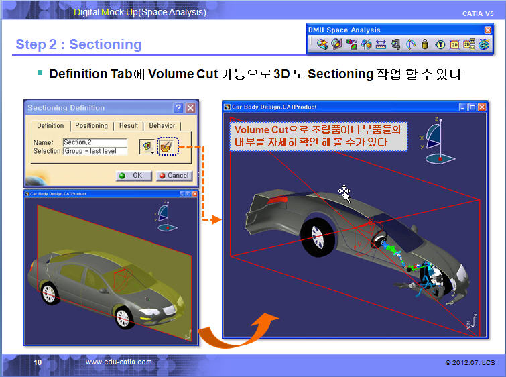The height and width of the screenshot is (377, 506).
Task: Click the circled T annotation icon
Action: tap(440, 45)
